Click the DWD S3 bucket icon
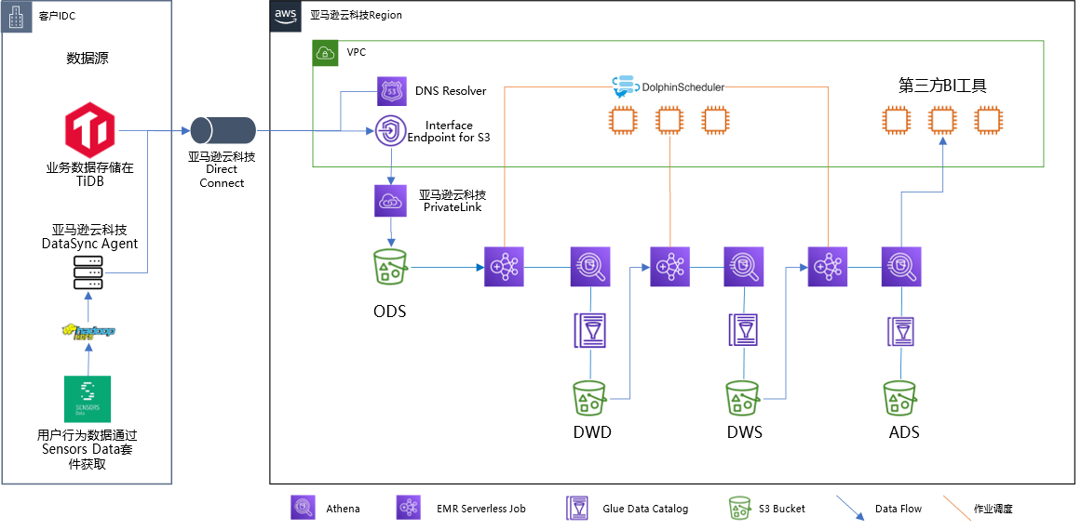Image resolution: width=1081 pixels, height=530 pixels. click(x=590, y=398)
